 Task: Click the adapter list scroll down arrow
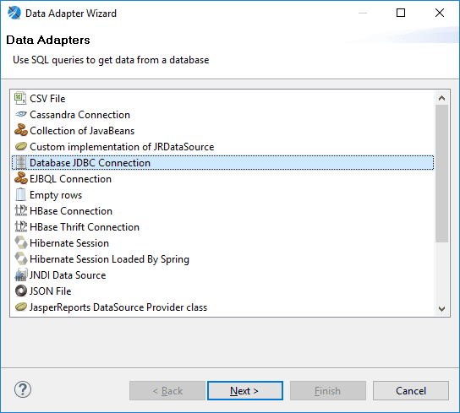[441, 308]
